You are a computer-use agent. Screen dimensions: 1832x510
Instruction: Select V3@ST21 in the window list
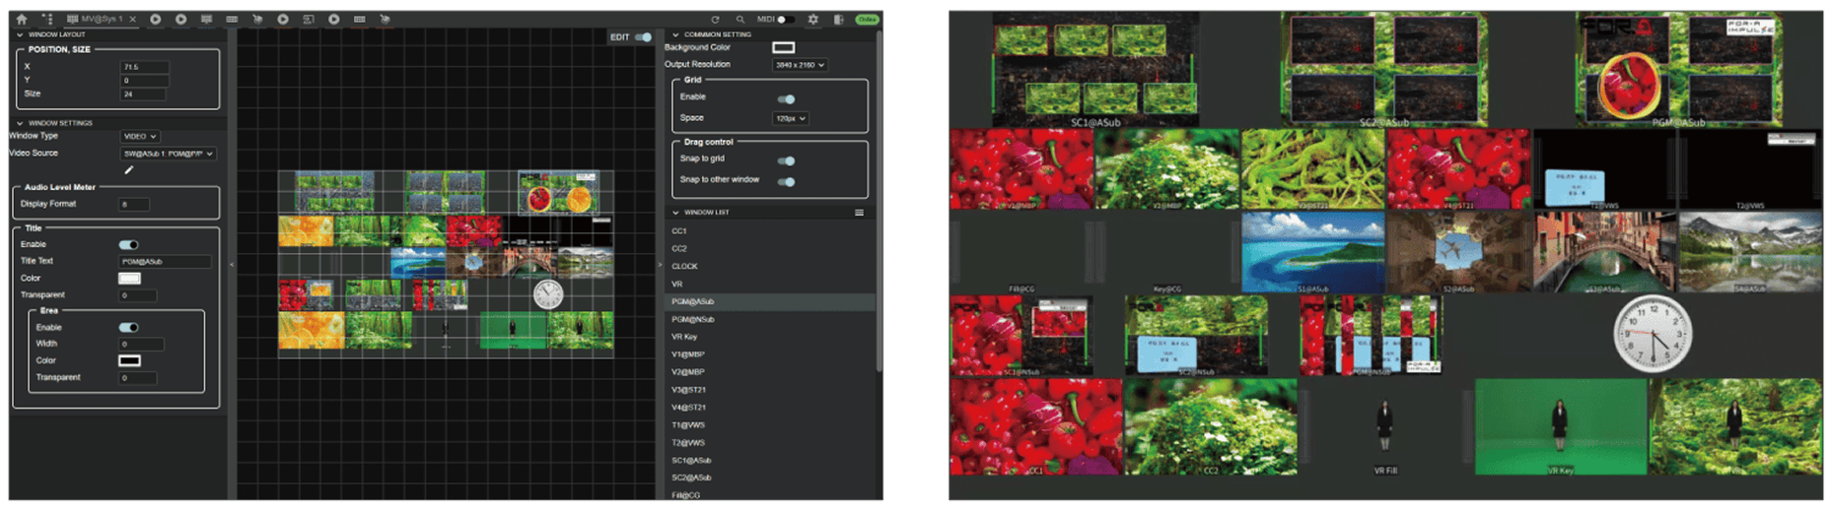click(769, 390)
